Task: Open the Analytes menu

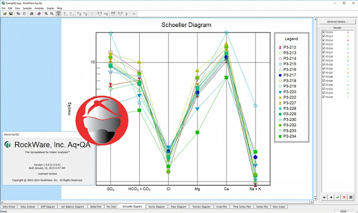Action: click(x=39, y=8)
